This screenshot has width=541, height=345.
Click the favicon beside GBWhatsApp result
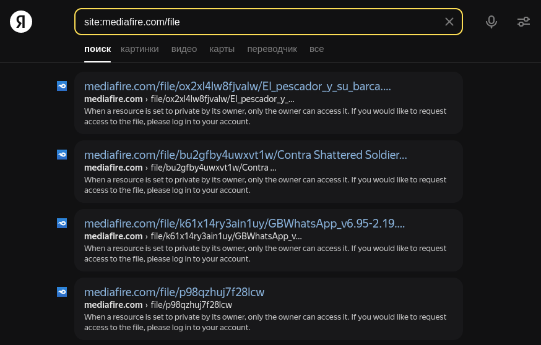pyautogui.click(x=62, y=223)
